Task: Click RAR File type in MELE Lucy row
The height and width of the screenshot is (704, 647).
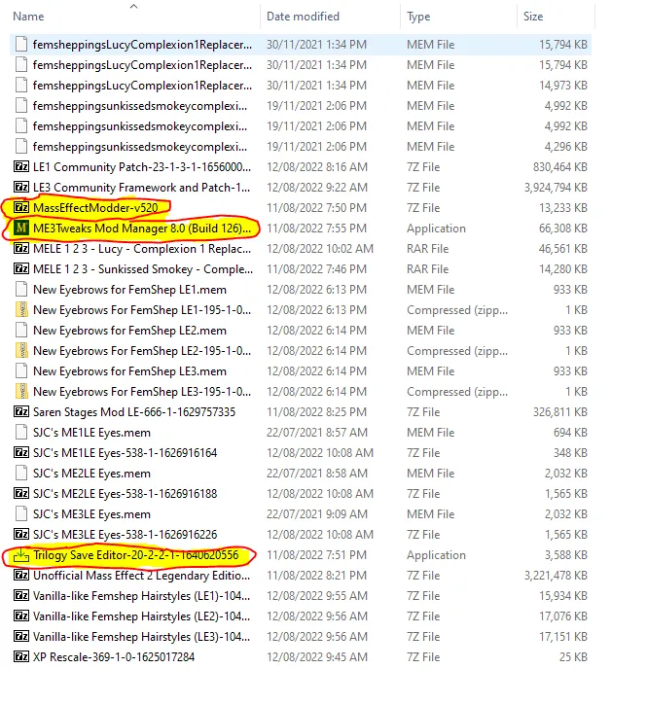Action: [x=427, y=249]
